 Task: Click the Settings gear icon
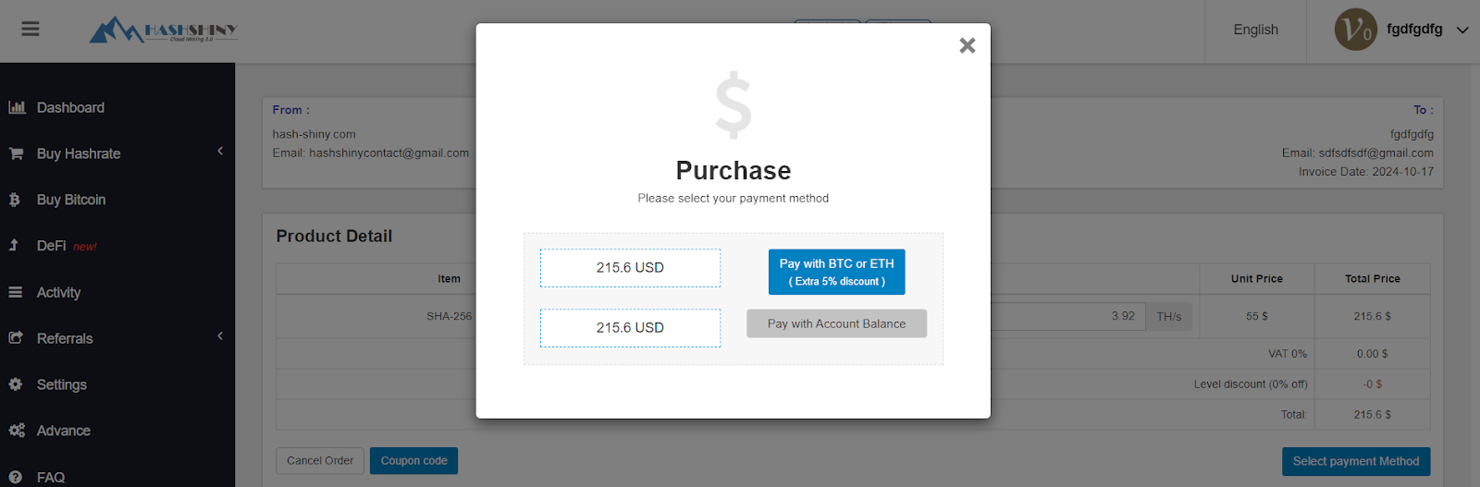click(16, 384)
